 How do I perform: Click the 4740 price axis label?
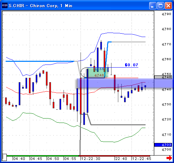tap(167, 89)
